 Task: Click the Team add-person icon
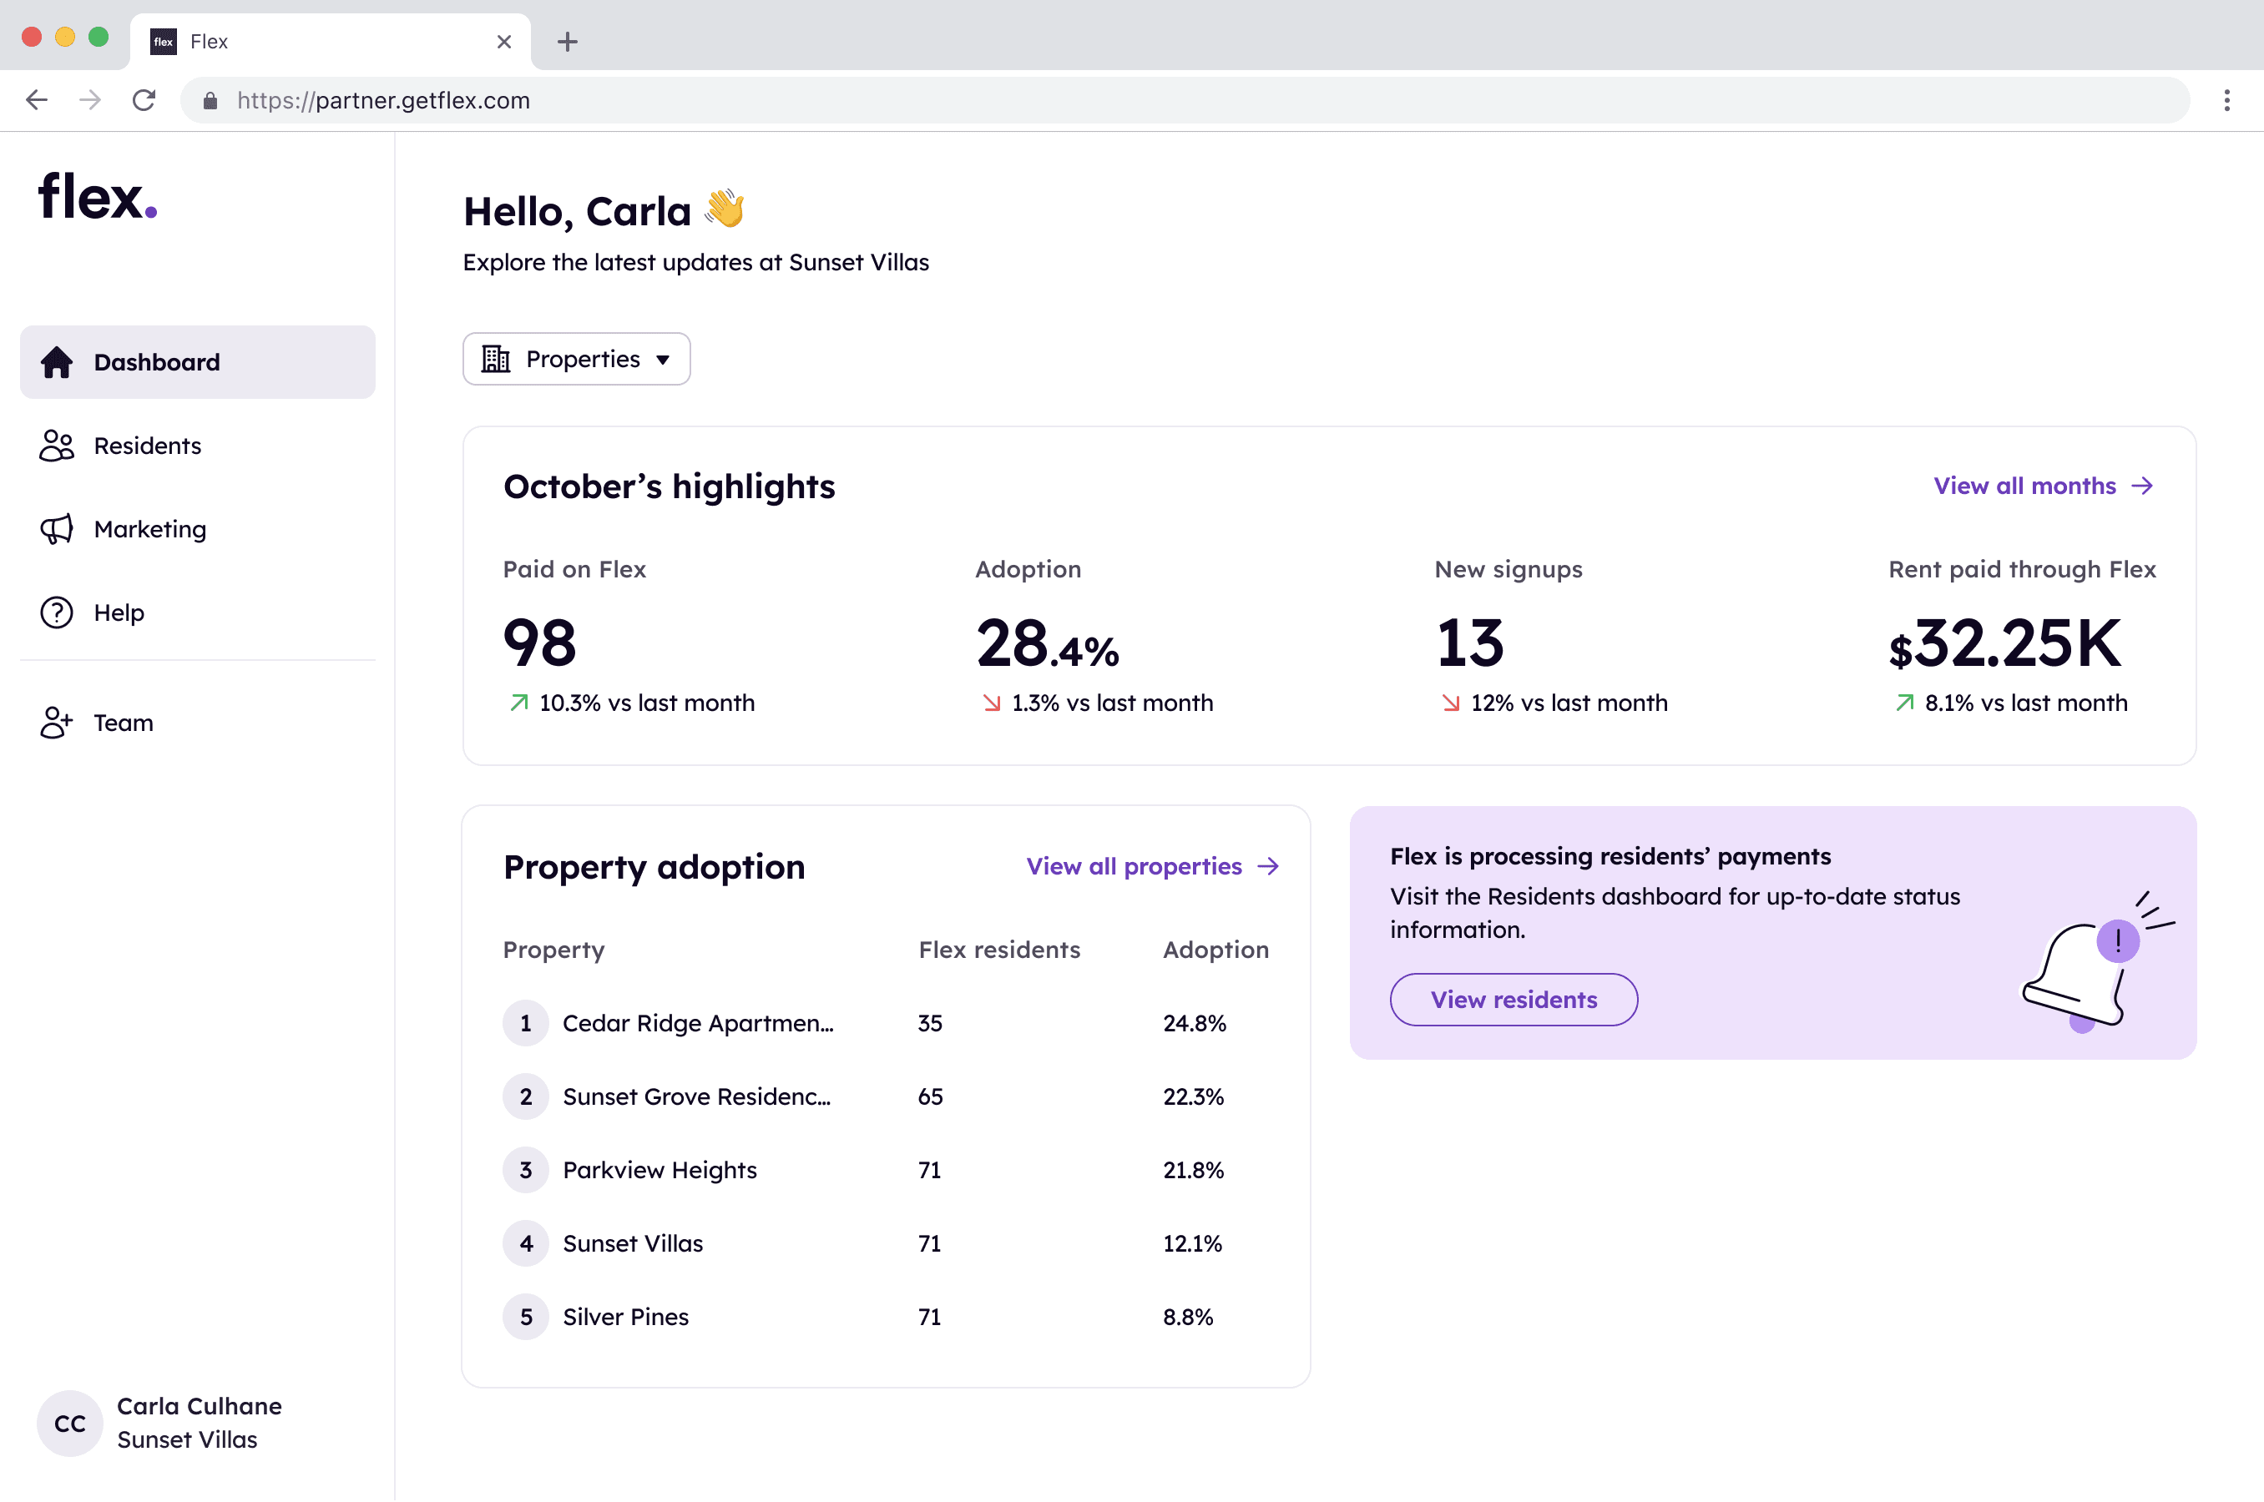(x=57, y=723)
